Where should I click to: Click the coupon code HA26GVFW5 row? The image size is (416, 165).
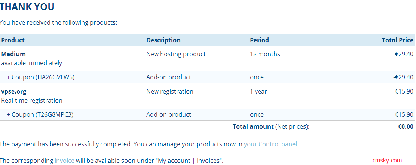click(41, 77)
